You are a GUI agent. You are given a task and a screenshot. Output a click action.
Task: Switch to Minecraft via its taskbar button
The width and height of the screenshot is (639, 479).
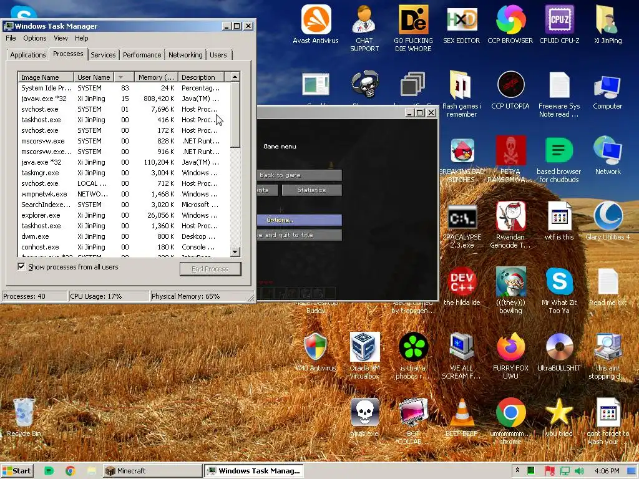point(152,471)
